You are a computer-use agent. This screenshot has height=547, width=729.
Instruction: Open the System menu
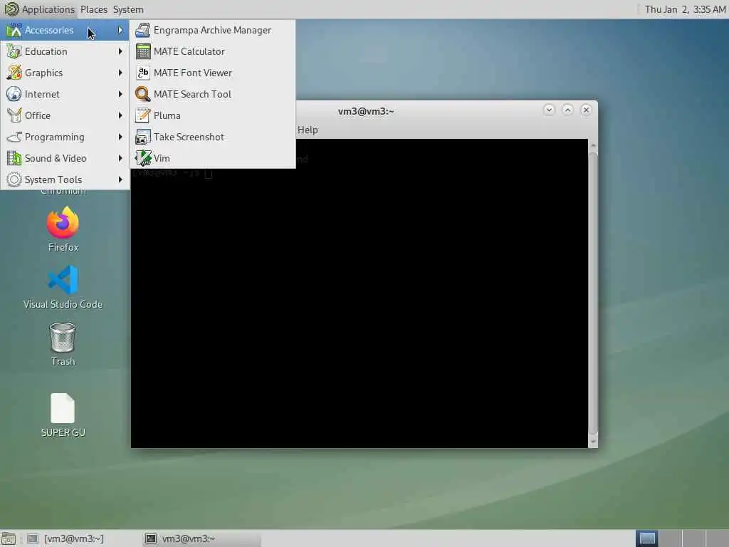click(128, 9)
